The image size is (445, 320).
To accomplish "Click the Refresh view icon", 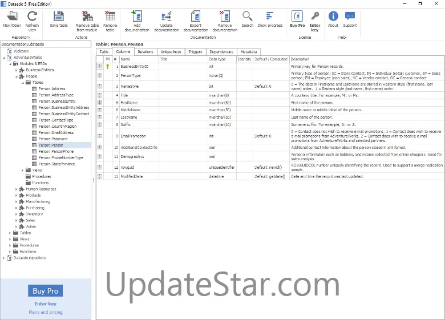I will 32,17.
